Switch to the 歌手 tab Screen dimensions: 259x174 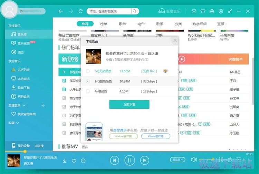point(160,24)
